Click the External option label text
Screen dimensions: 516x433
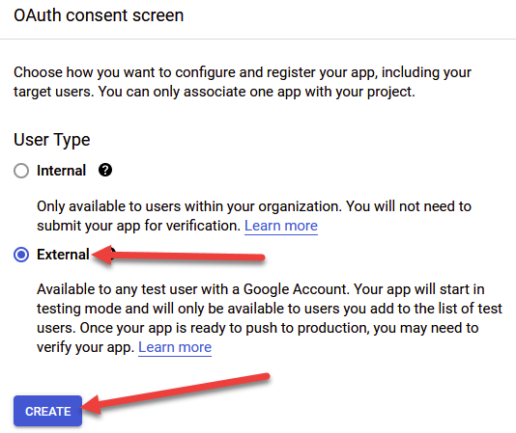(x=63, y=255)
